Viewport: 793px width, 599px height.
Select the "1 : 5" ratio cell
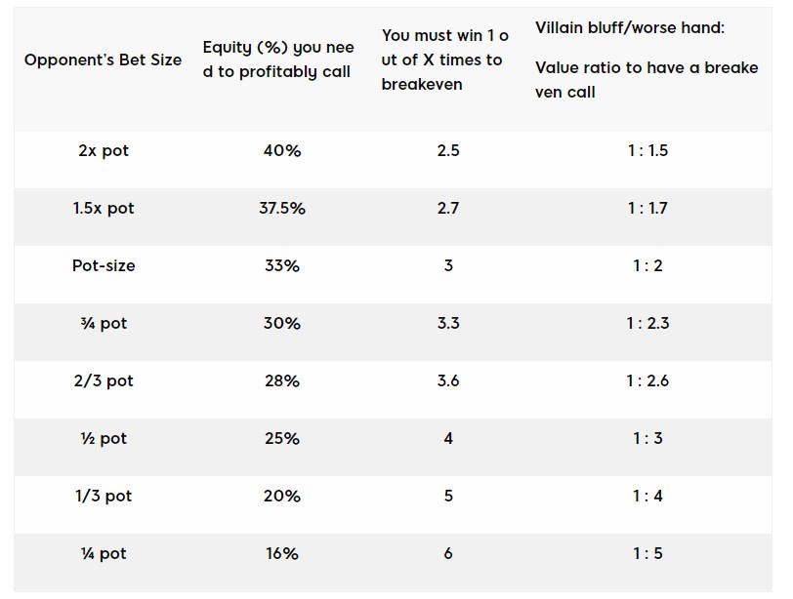(x=647, y=553)
